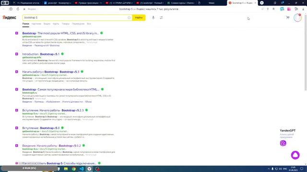Switch to the '11. Подведение итогов' browser tab

pos(26,3)
